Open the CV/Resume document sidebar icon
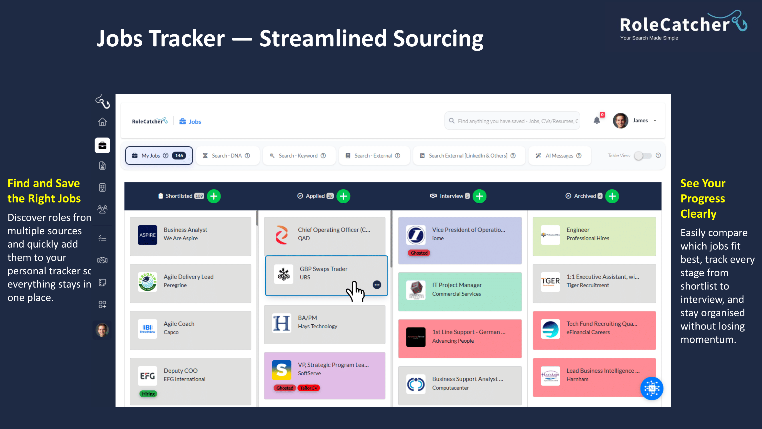762x429 pixels. point(102,166)
